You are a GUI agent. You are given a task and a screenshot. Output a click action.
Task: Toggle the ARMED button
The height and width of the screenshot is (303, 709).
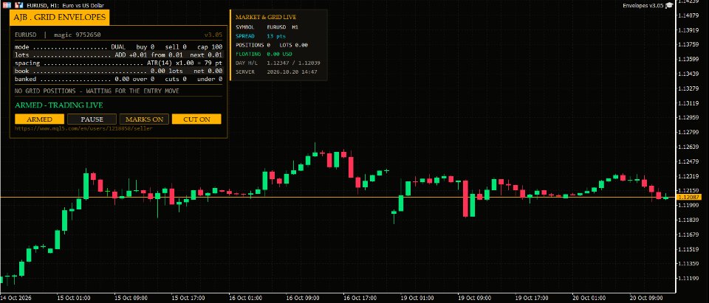pyautogui.click(x=39, y=119)
